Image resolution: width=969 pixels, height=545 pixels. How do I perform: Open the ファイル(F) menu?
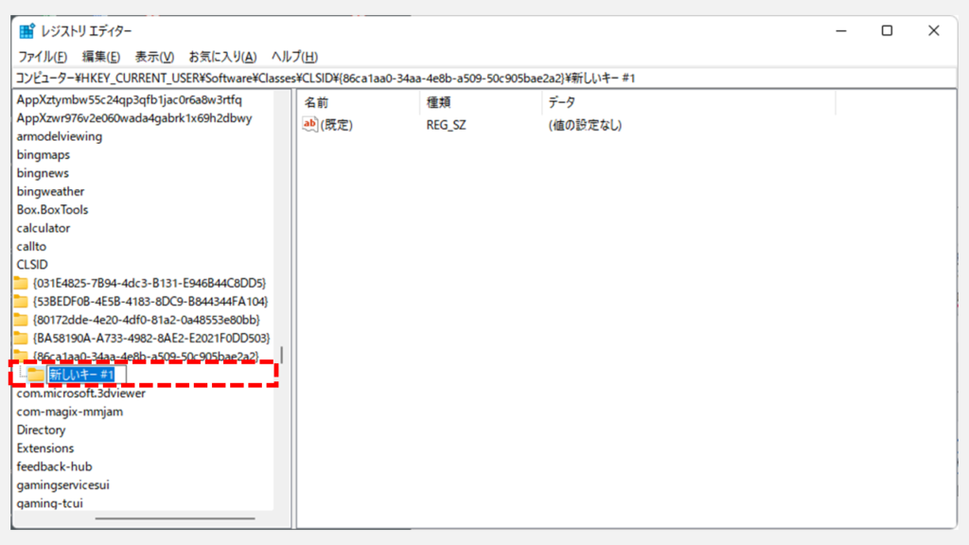pos(43,57)
